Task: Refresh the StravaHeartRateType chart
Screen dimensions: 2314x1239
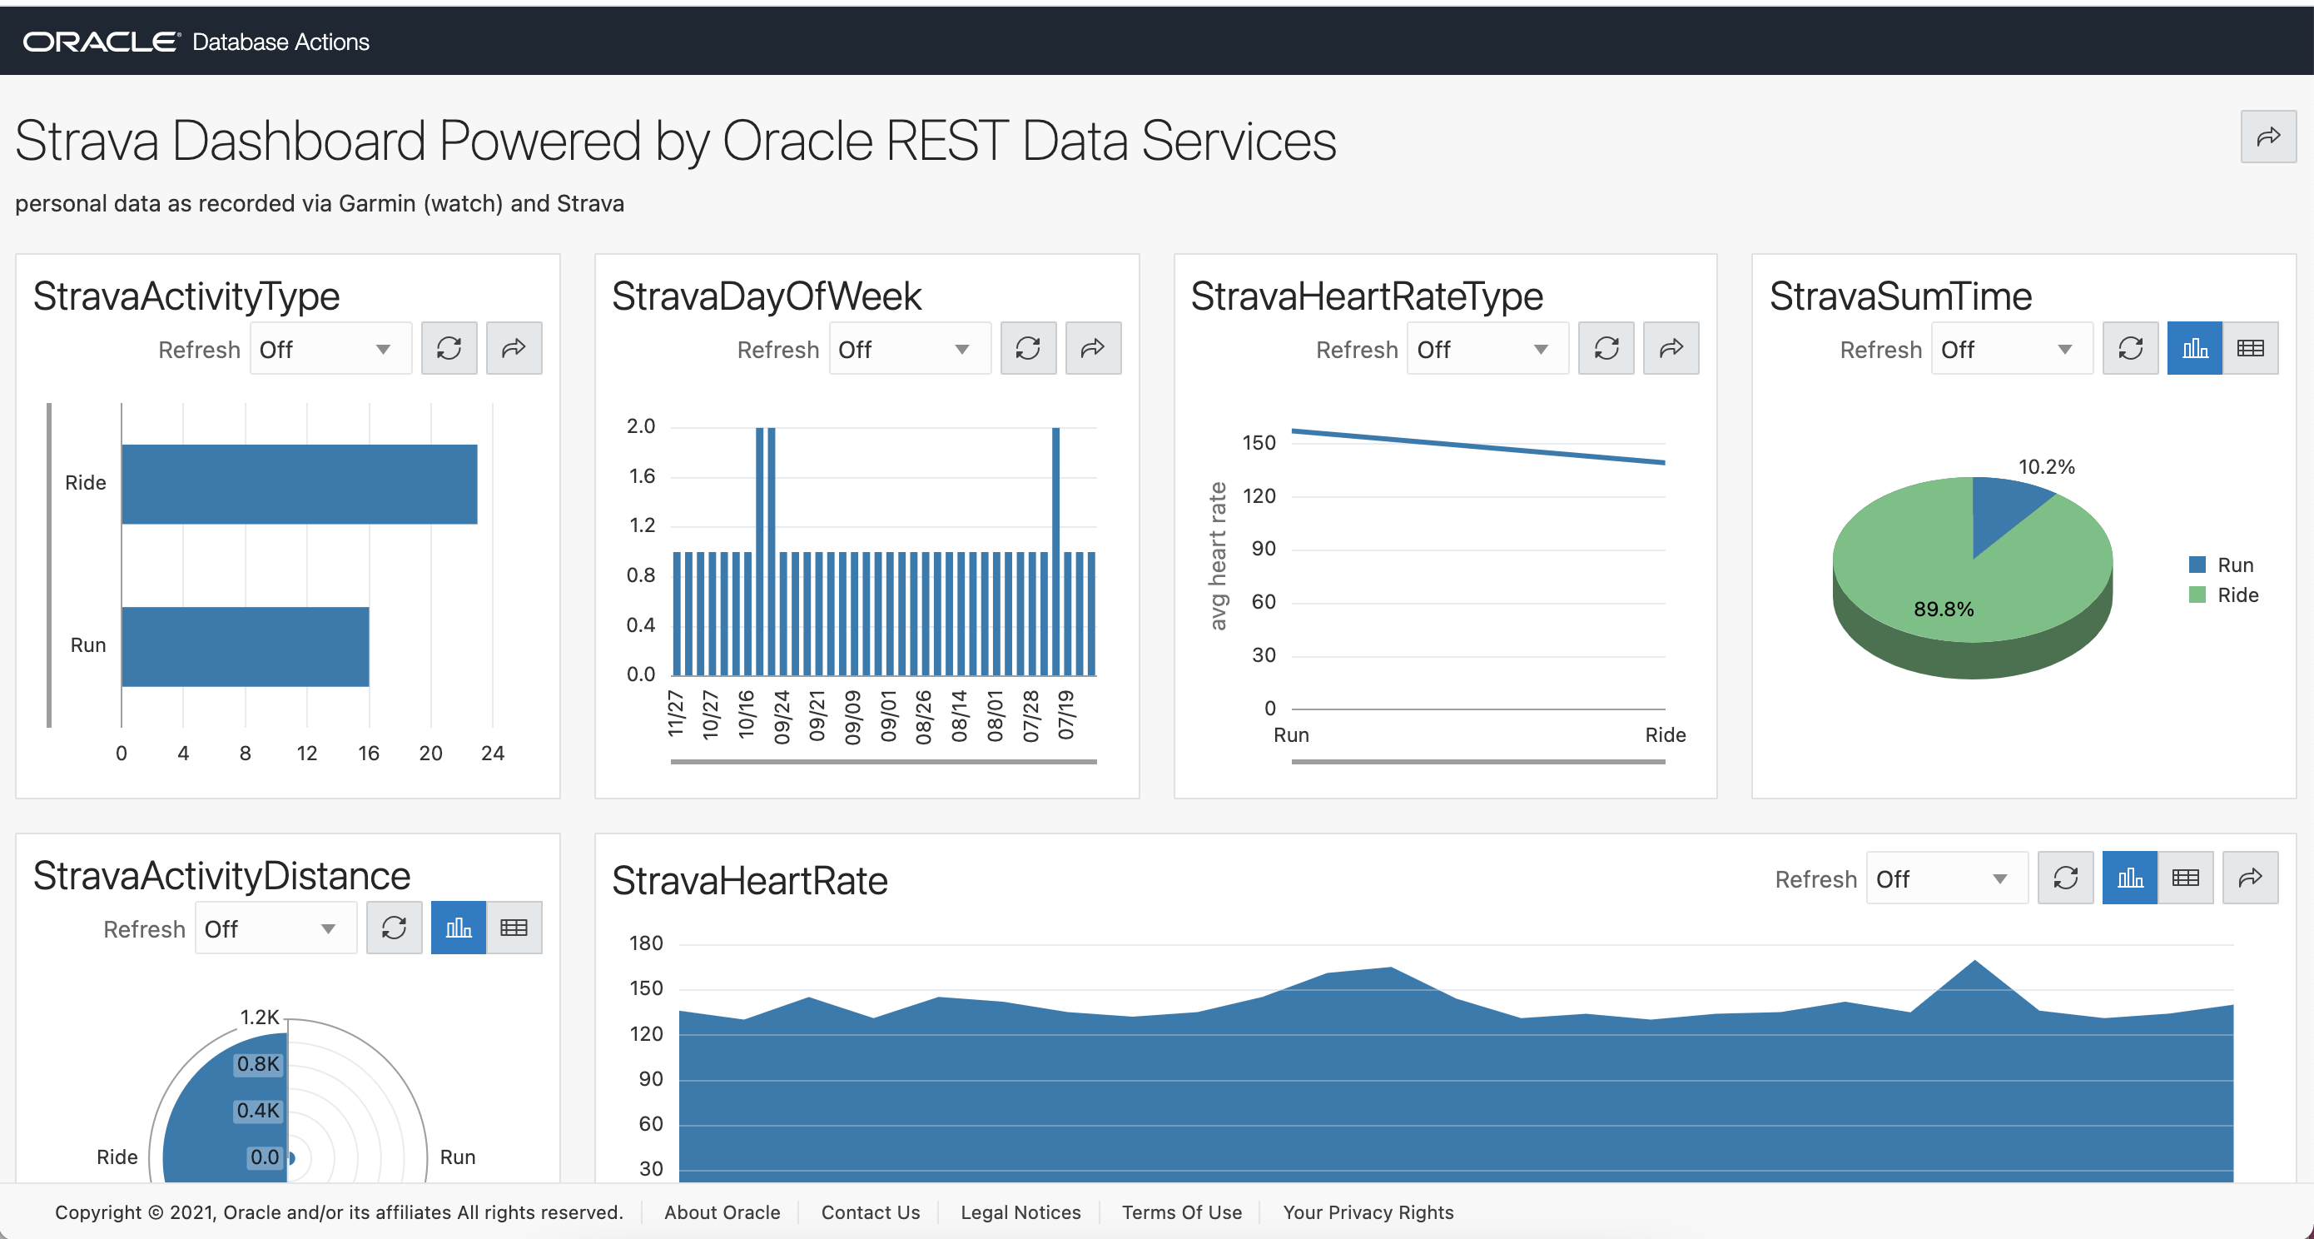Action: [x=1606, y=349]
